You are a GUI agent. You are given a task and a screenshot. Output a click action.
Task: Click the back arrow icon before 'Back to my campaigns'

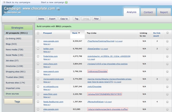pos(4,2)
